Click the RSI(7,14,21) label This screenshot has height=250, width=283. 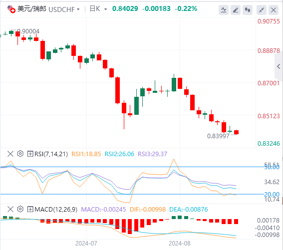(x=51, y=154)
